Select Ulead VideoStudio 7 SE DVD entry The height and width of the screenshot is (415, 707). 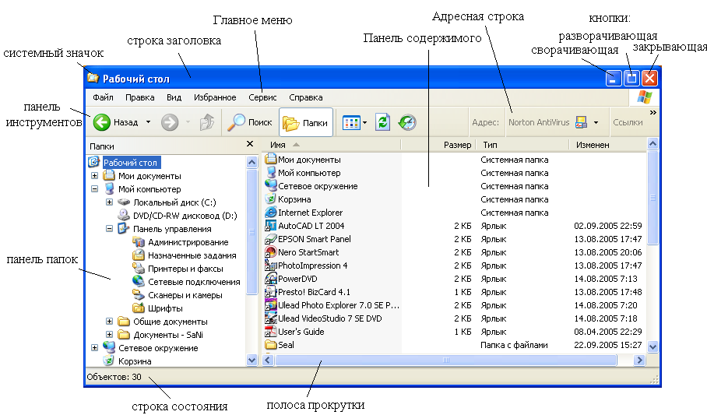click(x=329, y=318)
